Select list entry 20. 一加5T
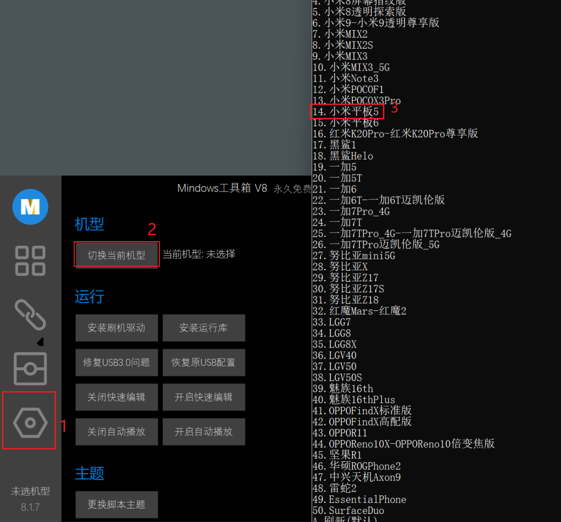This screenshot has height=522, width=561. click(337, 178)
